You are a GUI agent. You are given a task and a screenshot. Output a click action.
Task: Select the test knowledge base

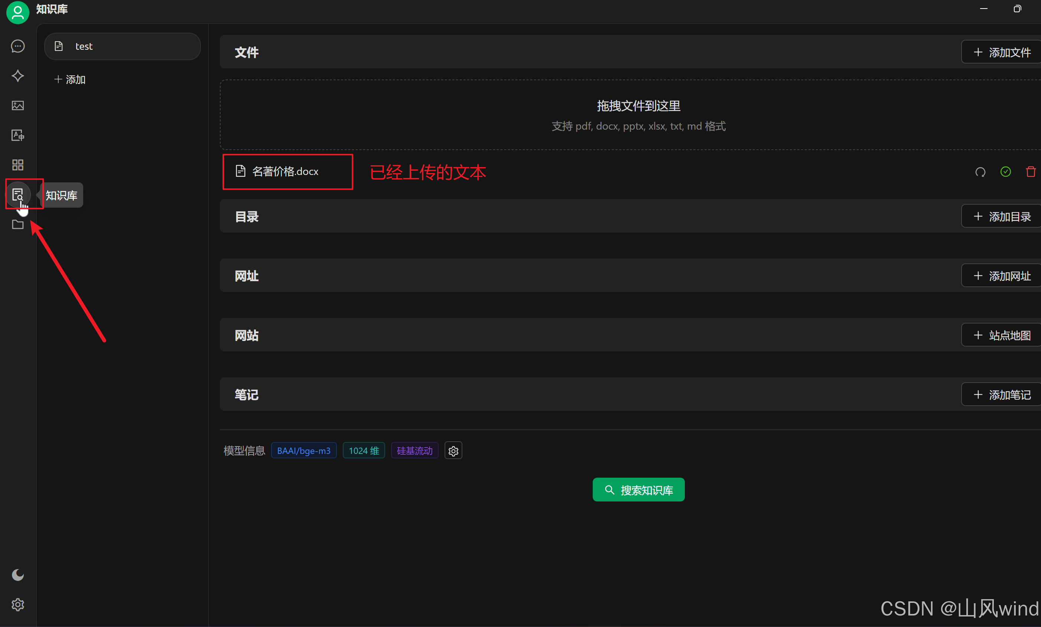click(x=122, y=46)
